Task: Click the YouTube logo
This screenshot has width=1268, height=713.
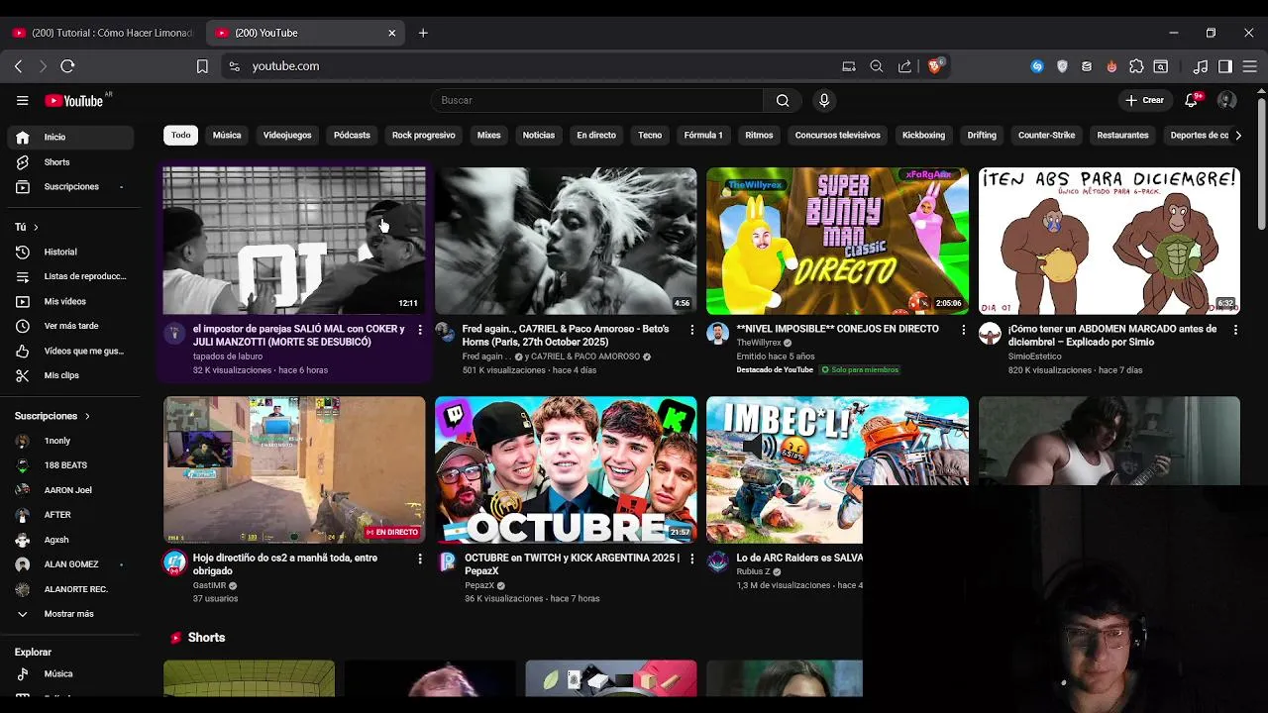Action: coord(74,100)
